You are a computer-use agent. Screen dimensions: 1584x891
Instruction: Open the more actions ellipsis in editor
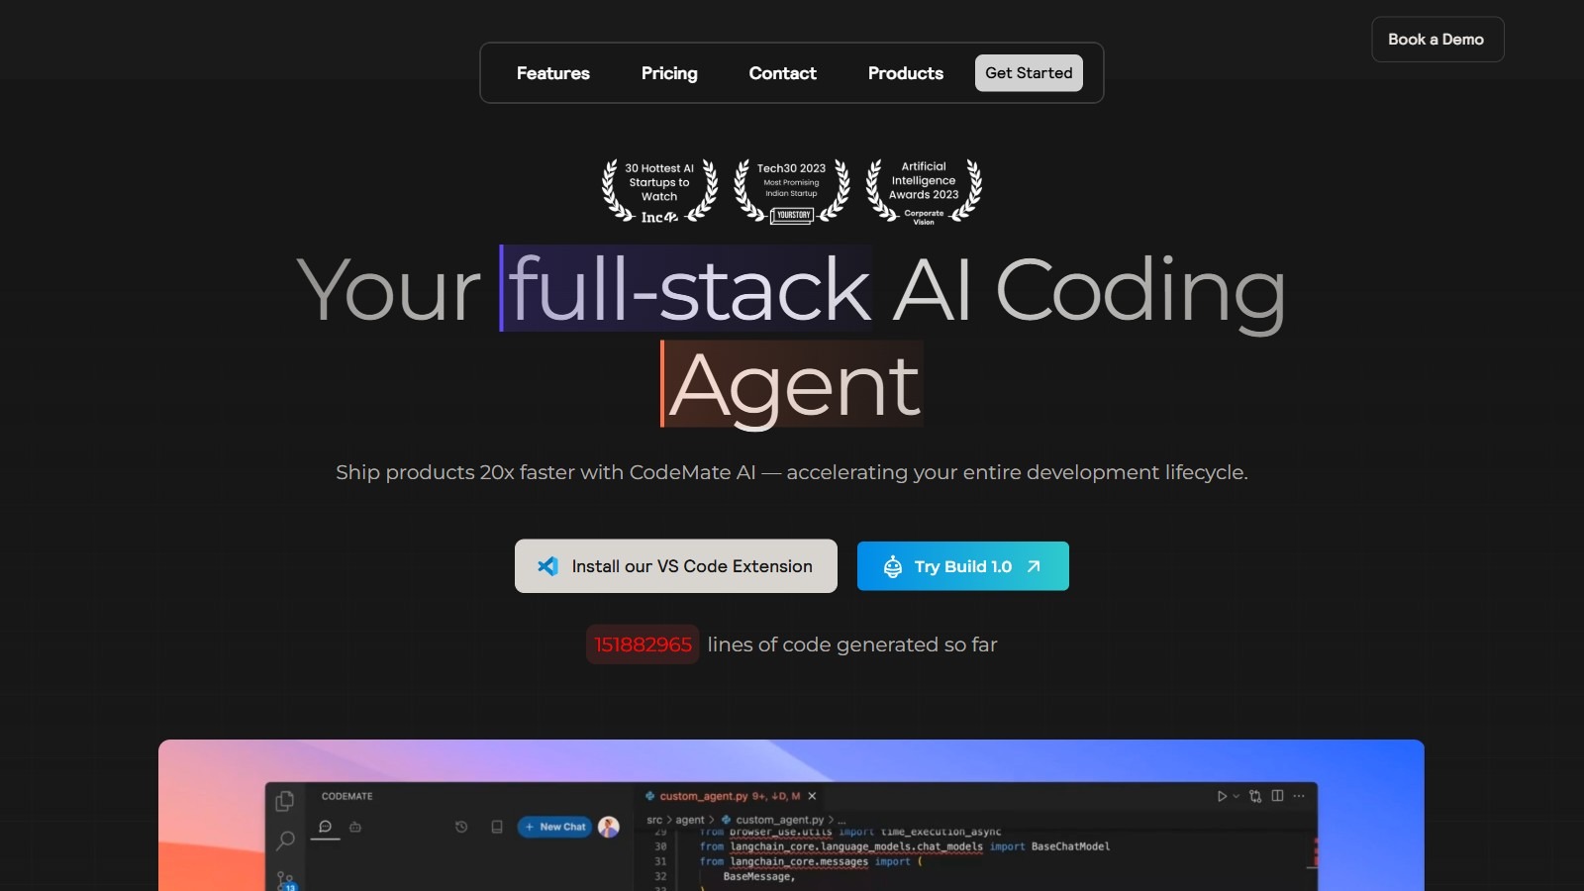pyautogui.click(x=1299, y=796)
